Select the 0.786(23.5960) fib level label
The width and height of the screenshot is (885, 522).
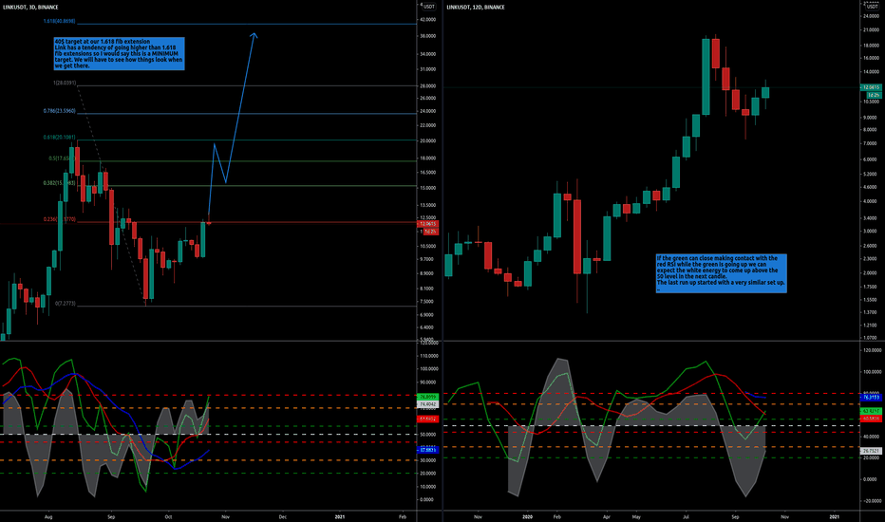(59, 111)
